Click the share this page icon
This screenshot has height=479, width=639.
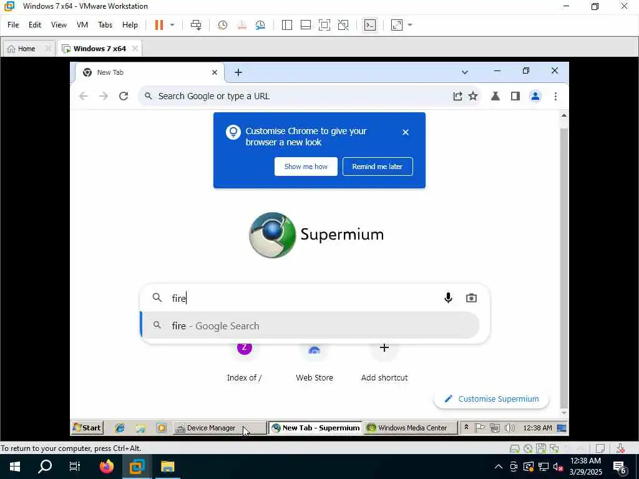[457, 96]
